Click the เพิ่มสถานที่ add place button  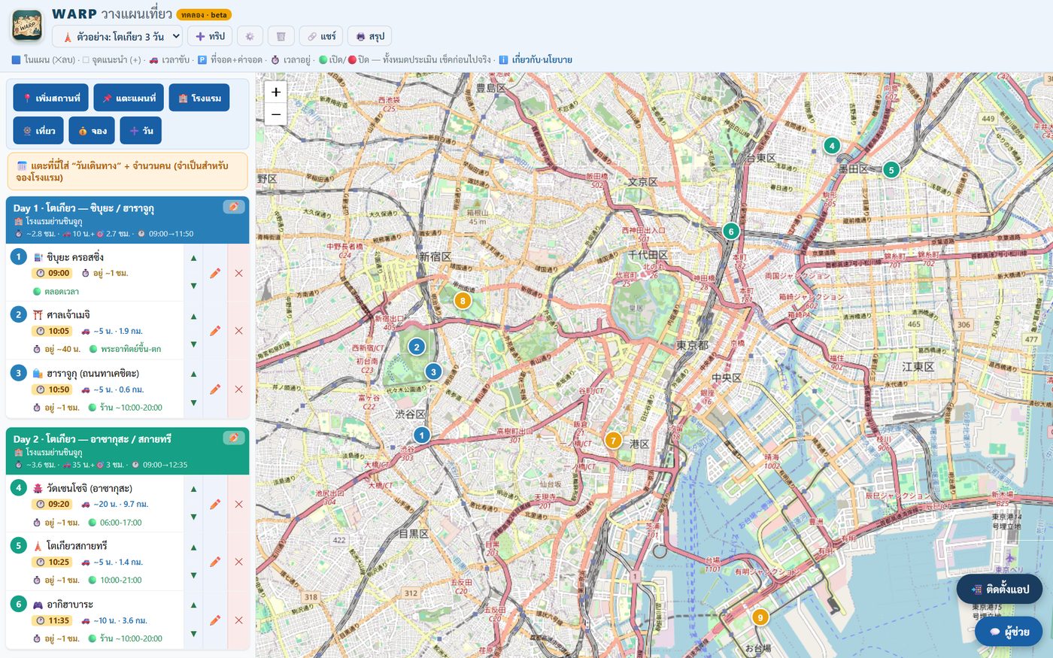click(x=51, y=98)
